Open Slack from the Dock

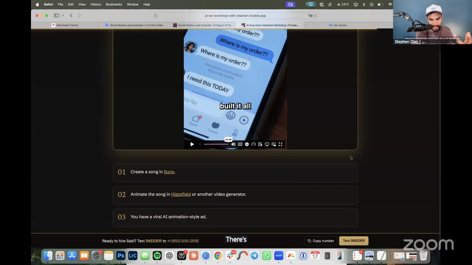point(230,255)
